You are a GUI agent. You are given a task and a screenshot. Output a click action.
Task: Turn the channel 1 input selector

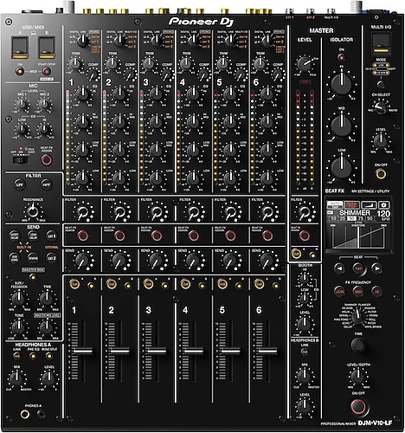(82, 41)
